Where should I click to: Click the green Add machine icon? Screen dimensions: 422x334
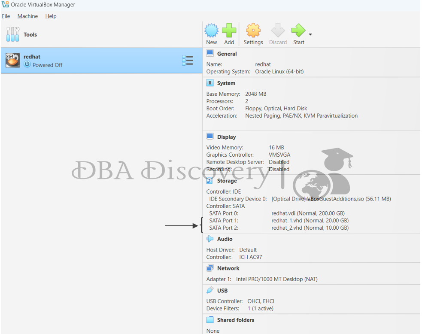(x=229, y=31)
